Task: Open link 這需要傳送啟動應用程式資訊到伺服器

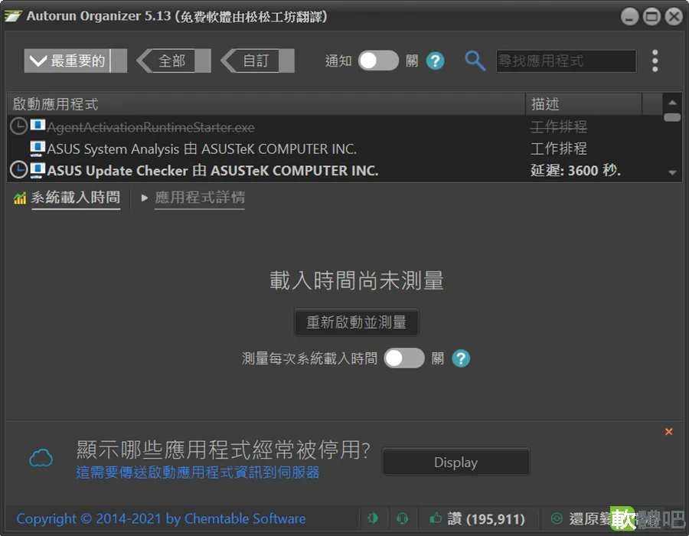Action: 198,472
